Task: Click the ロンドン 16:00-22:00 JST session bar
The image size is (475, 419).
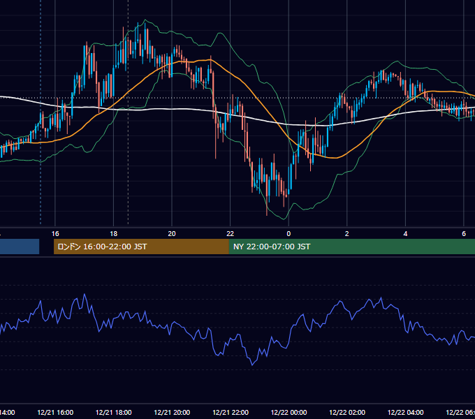Action: point(141,247)
